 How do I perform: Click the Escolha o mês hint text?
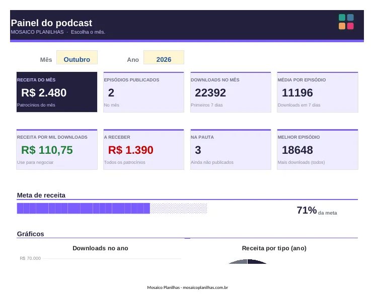click(88, 32)
